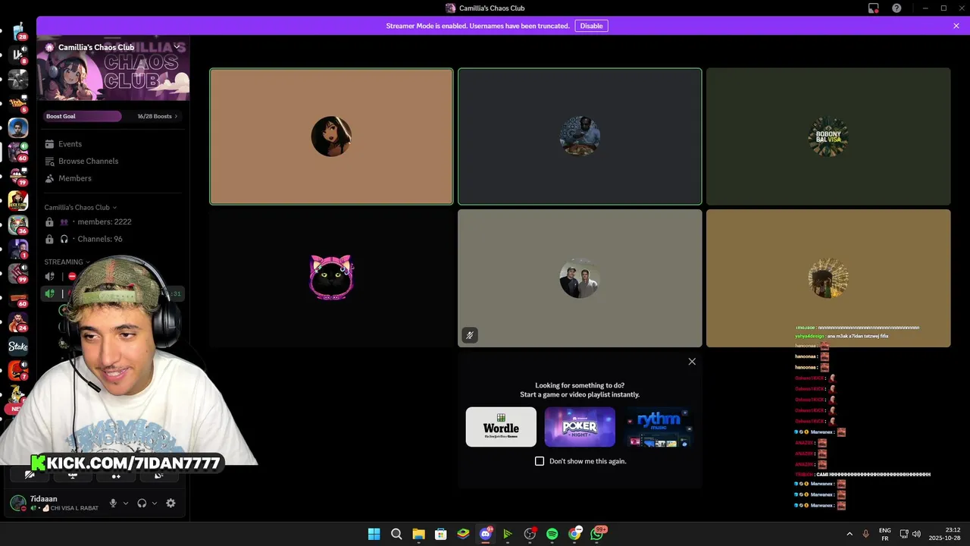The height and width of the screenshot is (546, 970).
Task: Select the pink cat avatar call tile
Action: click(331, 278)
